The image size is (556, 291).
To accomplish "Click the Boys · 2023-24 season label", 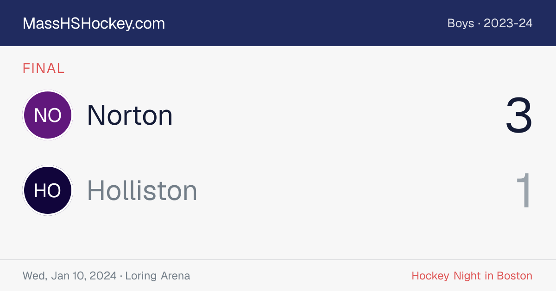I will coord(490,23).
